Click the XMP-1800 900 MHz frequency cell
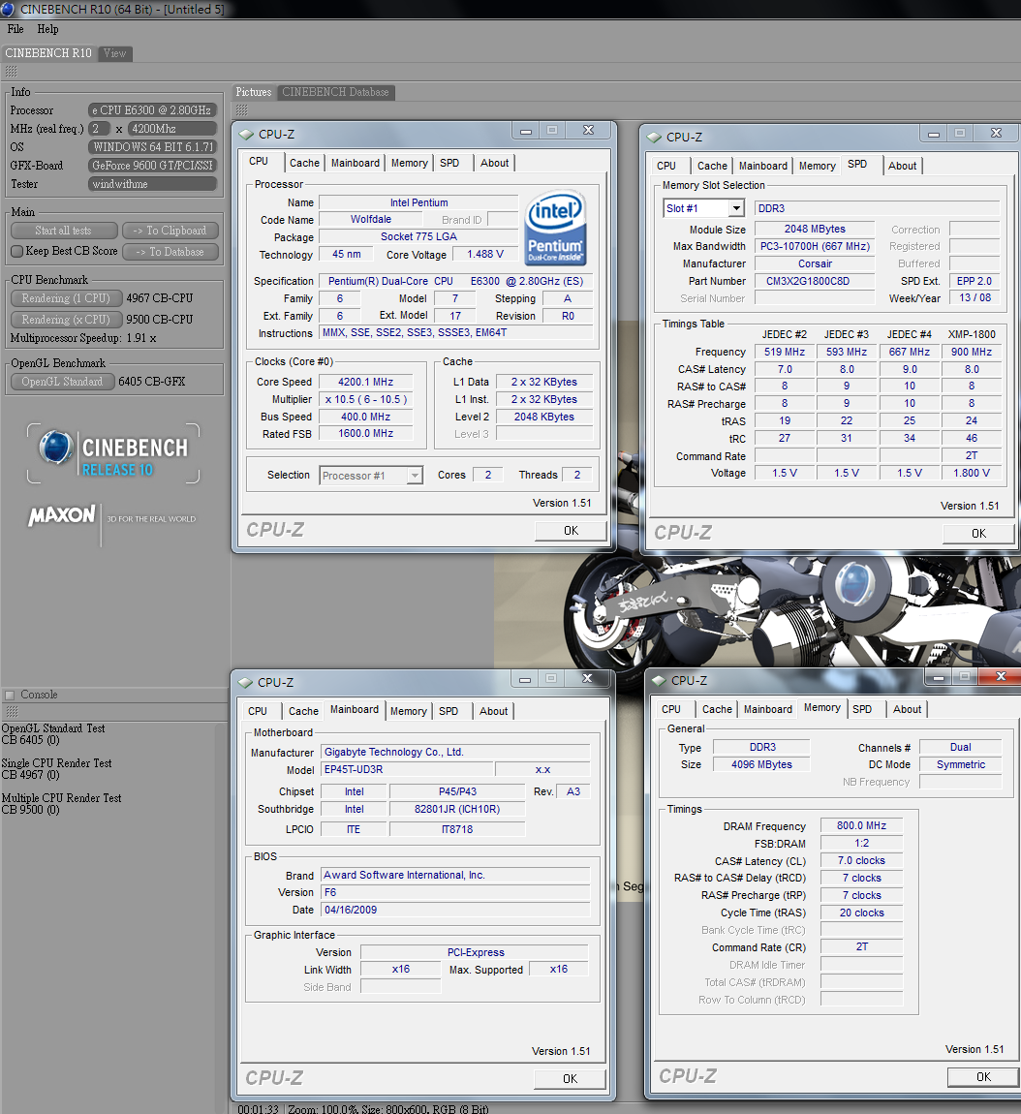1021x1114 pixels. (972, 352)
